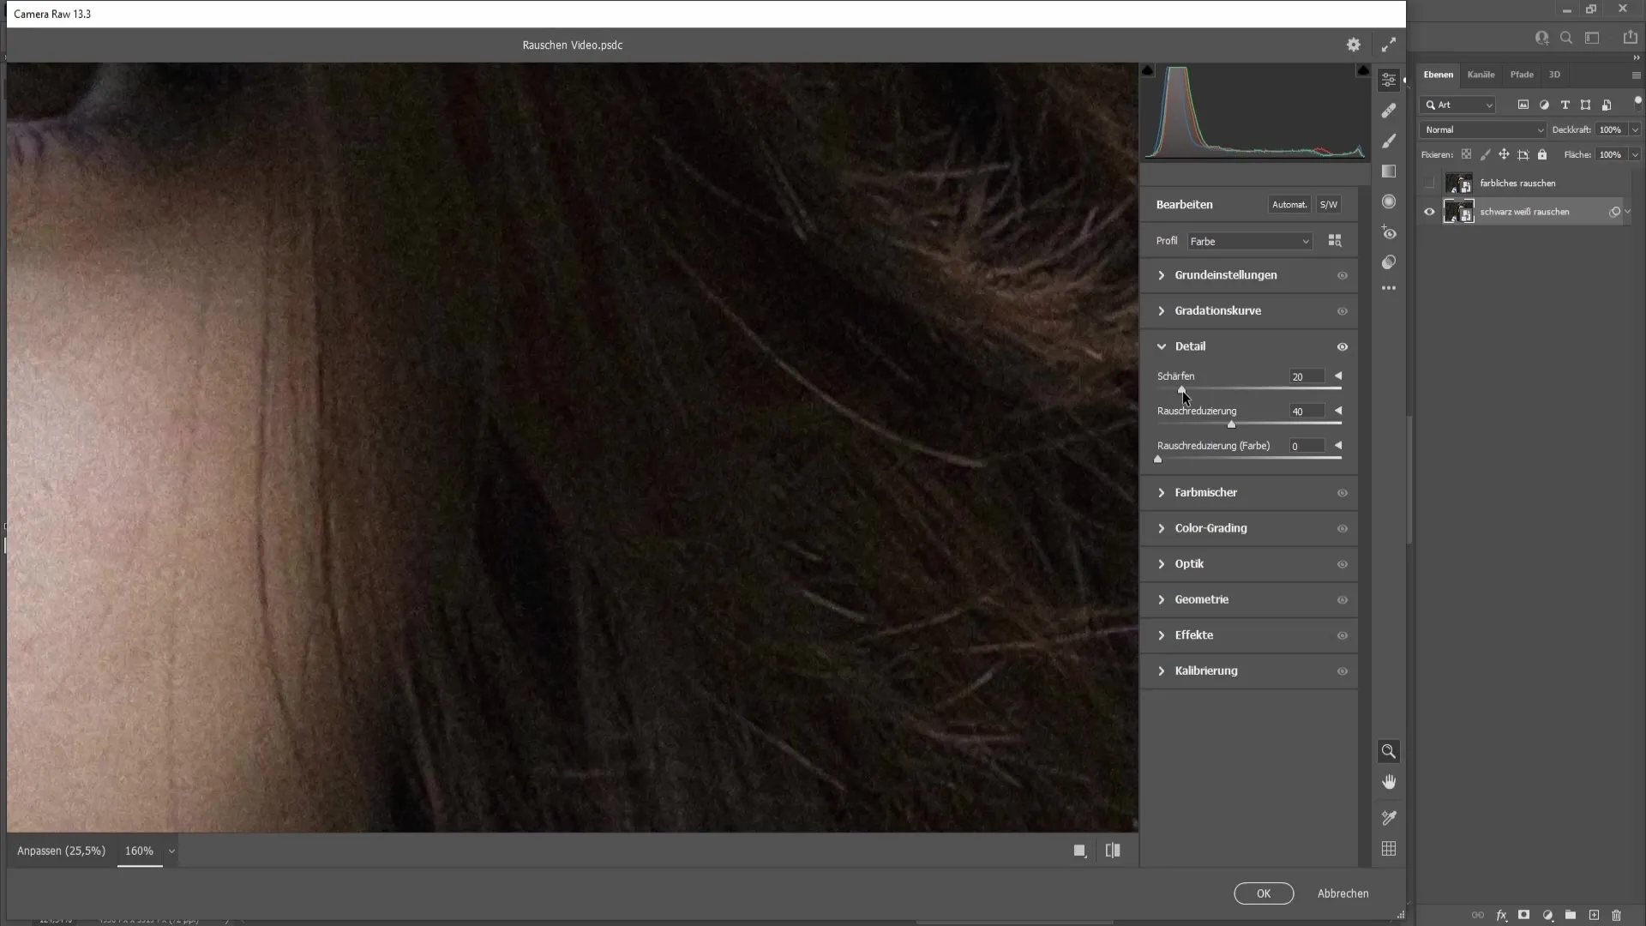Toggle visibility of 'schwarz weiß rauschen' layer
The width and height of the screenshot is (1646, 926).
coord(1429,212)
